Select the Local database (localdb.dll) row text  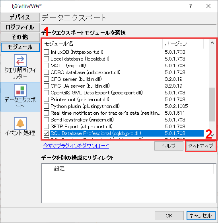(x=80, y=59)
